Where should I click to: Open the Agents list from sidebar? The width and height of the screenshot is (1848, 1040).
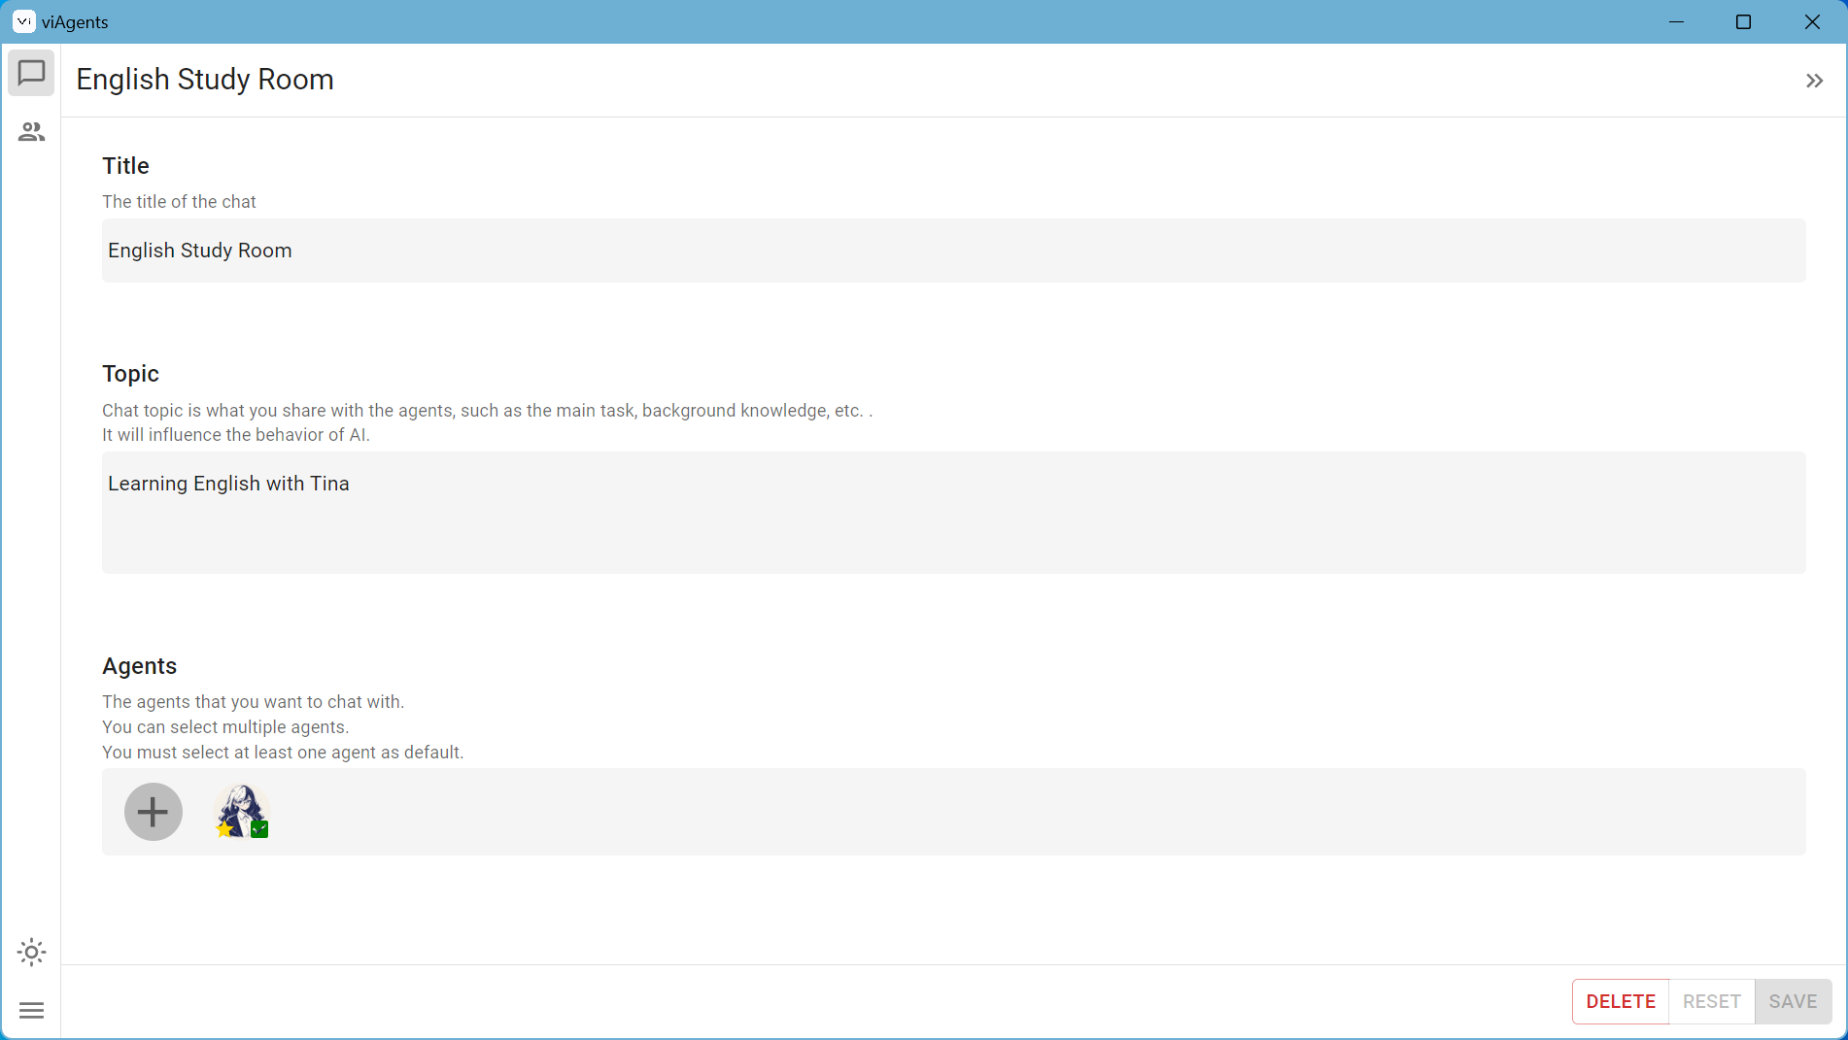click(x=31, y=132)
